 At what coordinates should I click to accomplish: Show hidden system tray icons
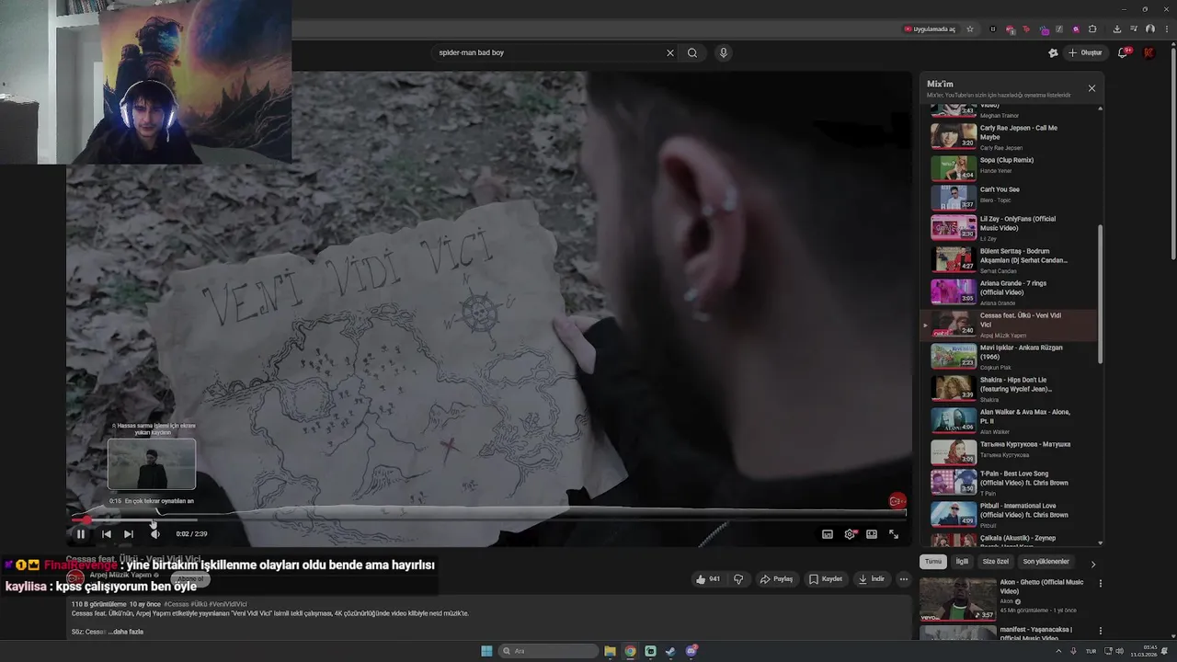(x=1058, y=651)
